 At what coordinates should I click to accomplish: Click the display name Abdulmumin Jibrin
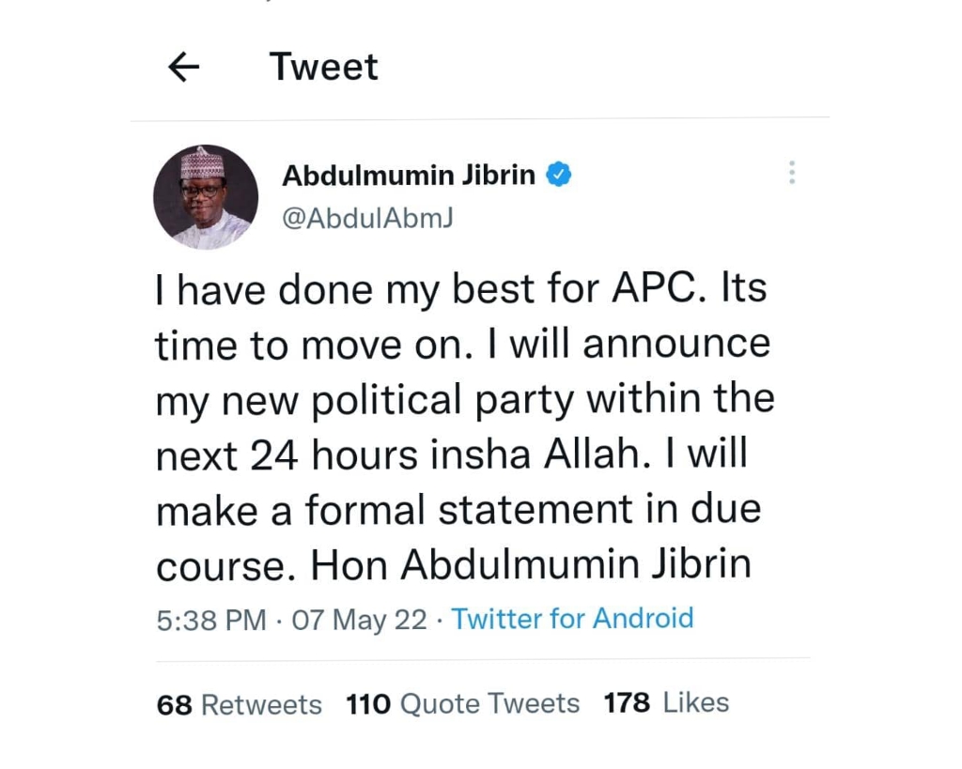409,175
